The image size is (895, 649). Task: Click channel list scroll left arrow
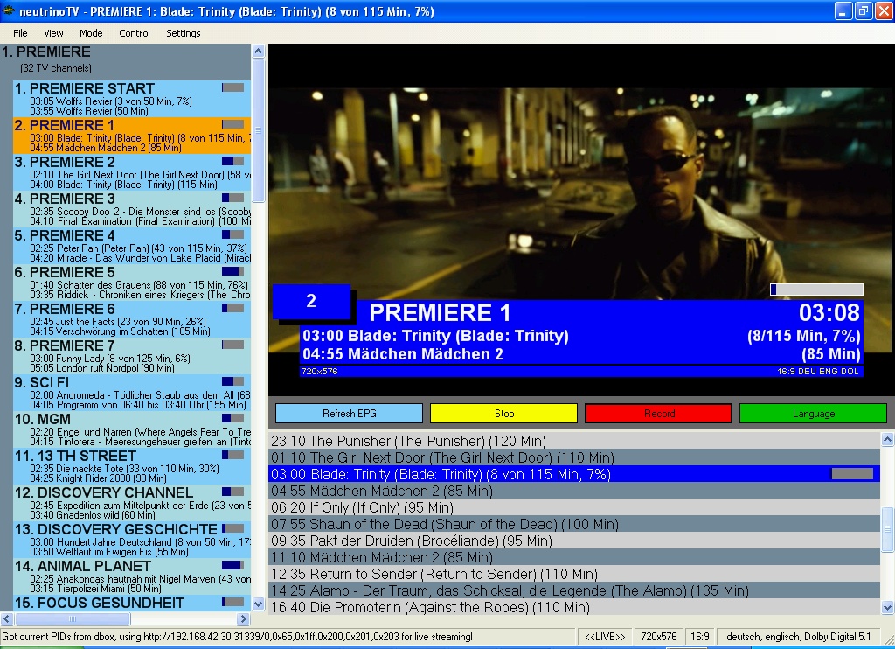(7, 618)
